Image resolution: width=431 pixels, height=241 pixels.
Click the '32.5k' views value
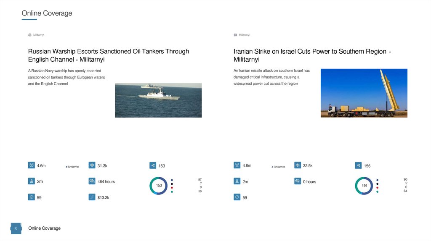308,165
